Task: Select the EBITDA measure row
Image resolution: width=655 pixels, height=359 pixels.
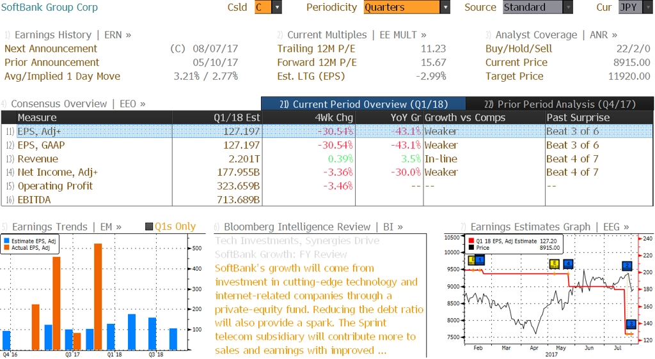Action: (x=327, y=200)
